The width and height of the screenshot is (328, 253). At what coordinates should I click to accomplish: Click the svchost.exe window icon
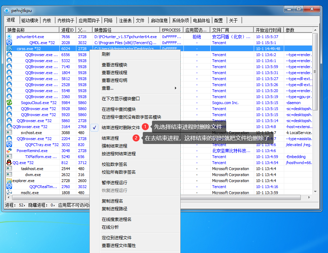(9, 133)
